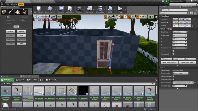Click the Weld button

click(x=21, y=44)
